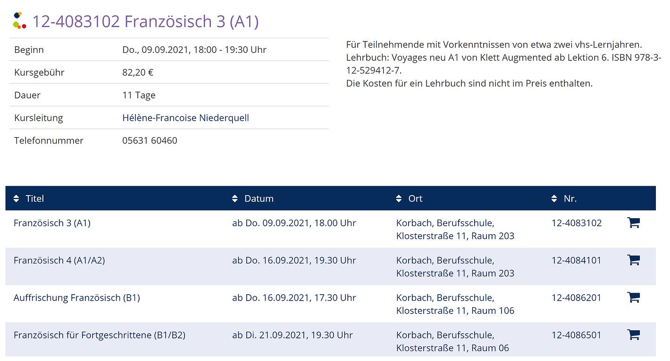670x361 pixels.
Task: Click the Ort column header
Action: pos(416,198)
